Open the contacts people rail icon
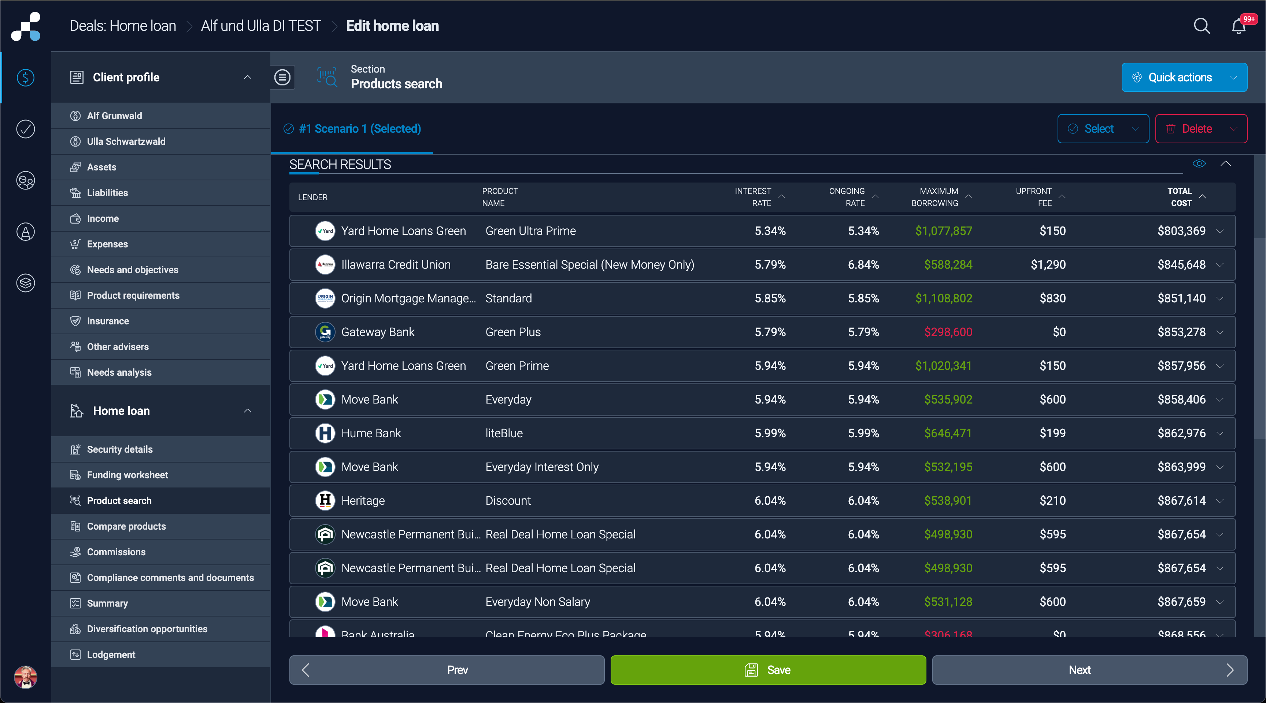Screen dimensions: 1266x703 tap(26, 180)
